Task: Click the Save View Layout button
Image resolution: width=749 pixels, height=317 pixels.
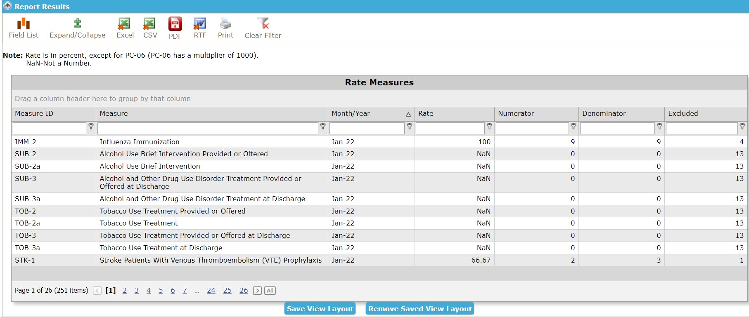Action: [x=320, y=309]
